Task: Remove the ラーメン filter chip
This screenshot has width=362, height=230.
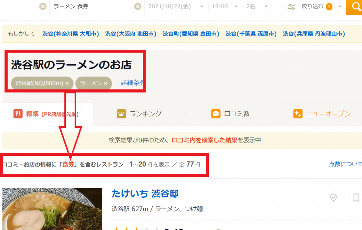Action: [105, 83]
